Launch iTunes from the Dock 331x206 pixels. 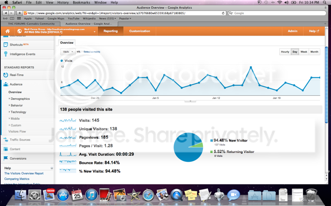91,195
